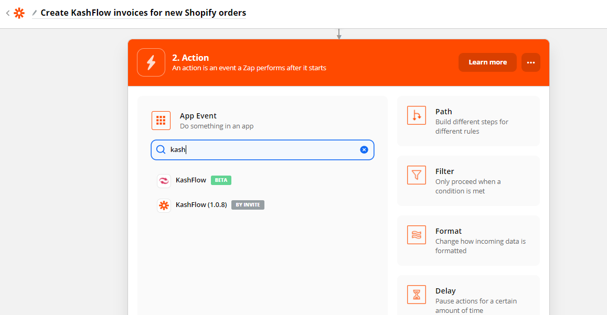The image size is (607, 315).
Task: Click the pencil edit icon beside title
Action: tap(35, 13)
